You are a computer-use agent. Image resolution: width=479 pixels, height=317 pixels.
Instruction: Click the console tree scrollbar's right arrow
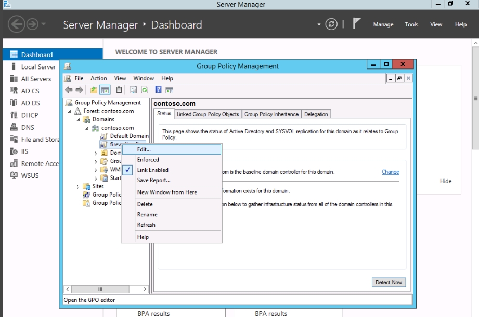coord(145,289)
